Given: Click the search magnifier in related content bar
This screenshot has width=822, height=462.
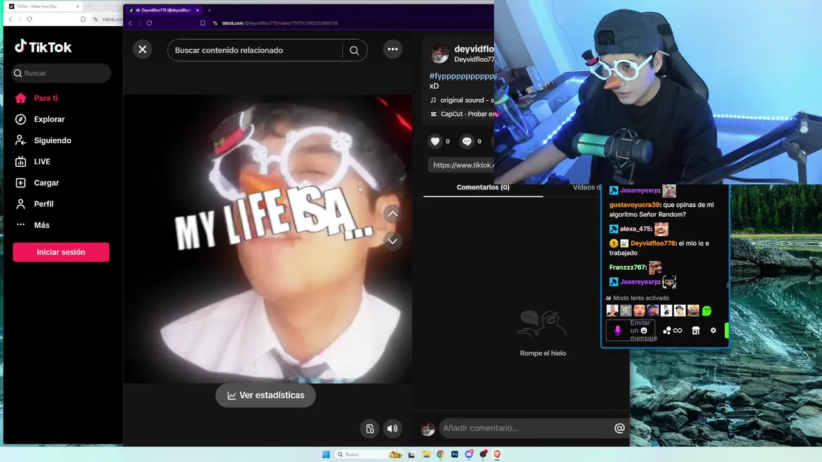Looking at the screenshot, I should (x=354, y=50).
